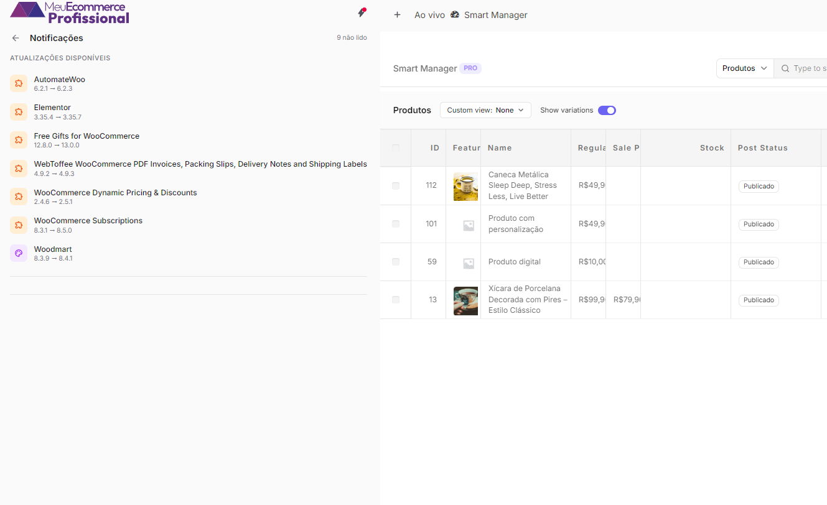Click the plus icon in top bar
Viewport: 827px width, 505px height.
[x=397, y=15]
